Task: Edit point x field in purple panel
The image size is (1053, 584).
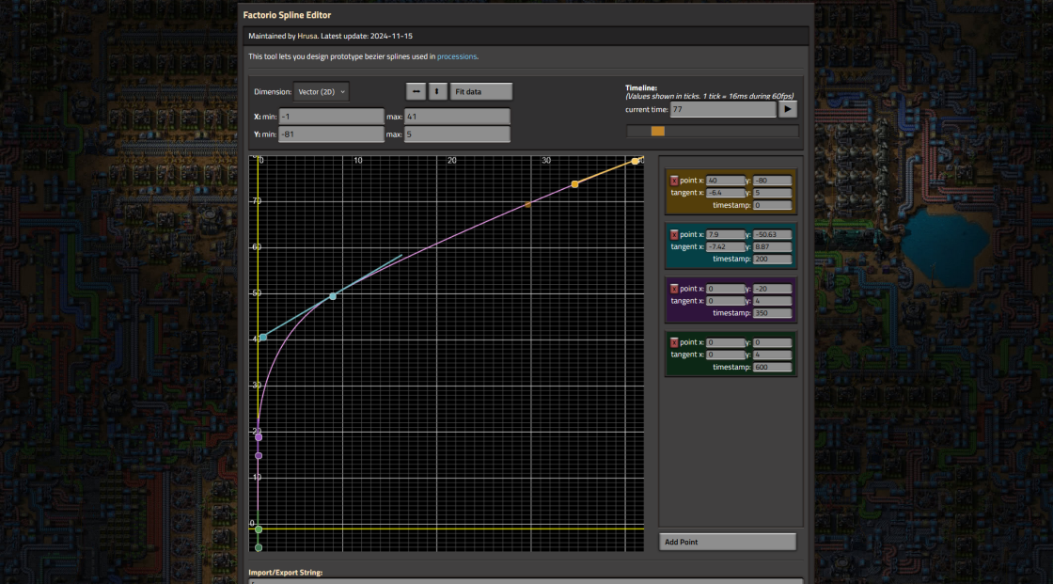Action: 725,289
